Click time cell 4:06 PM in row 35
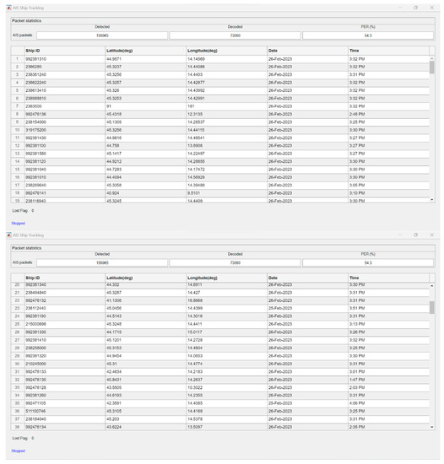This screenshot has height=464, width=444. click(388, 403)
